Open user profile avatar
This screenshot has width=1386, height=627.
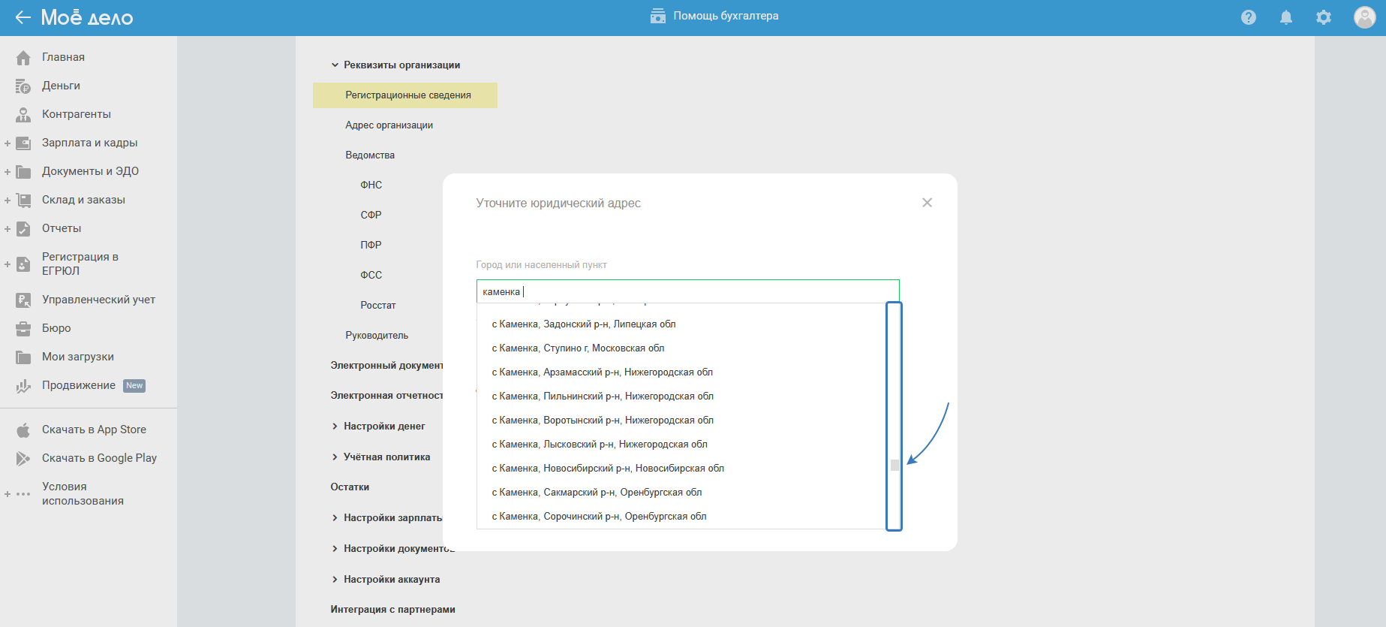tap(1363, 17)
